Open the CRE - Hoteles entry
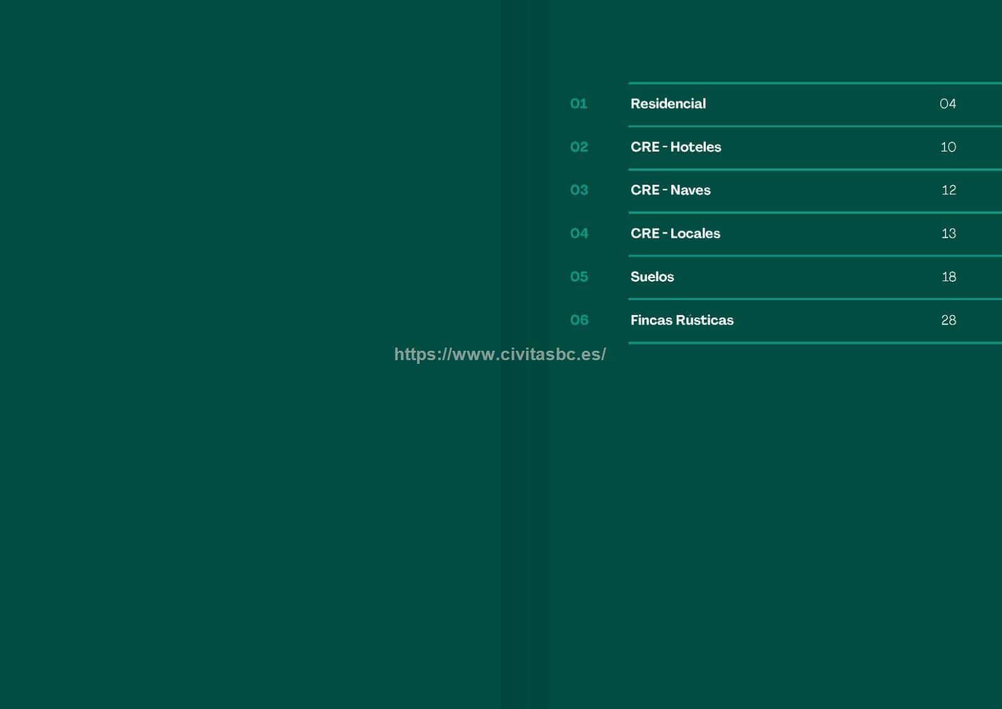The height and width of the screenshot is (709, 1002). pyautogui.click(x=676, y=147)
